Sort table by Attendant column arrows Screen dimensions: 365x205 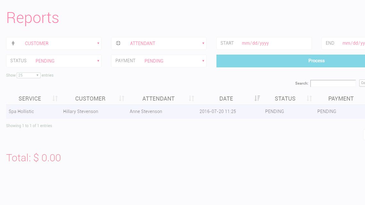[191, 98]
